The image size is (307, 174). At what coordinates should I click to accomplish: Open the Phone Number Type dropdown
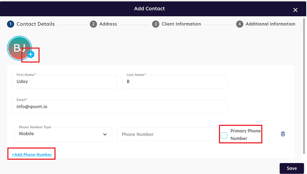(63, 134)
